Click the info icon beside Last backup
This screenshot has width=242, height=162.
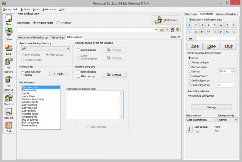[189, 129]
